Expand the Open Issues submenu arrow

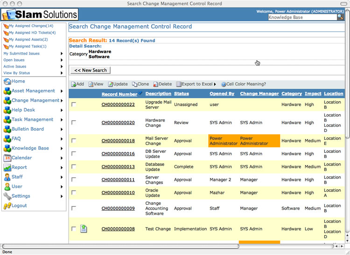point(62,60)
